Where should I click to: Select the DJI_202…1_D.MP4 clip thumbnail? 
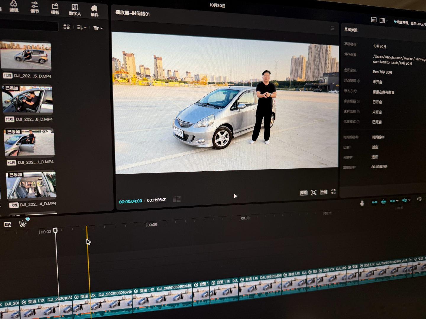(29, 142)
